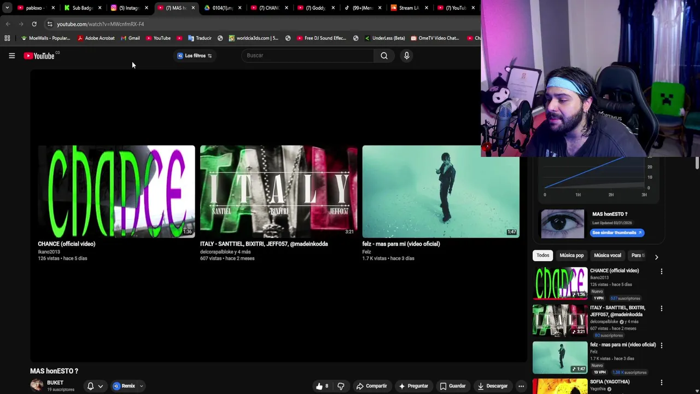Open the eye thumbnail for MAS honESTO
This screenshot has height=394, width=700.
click(563, 224)
